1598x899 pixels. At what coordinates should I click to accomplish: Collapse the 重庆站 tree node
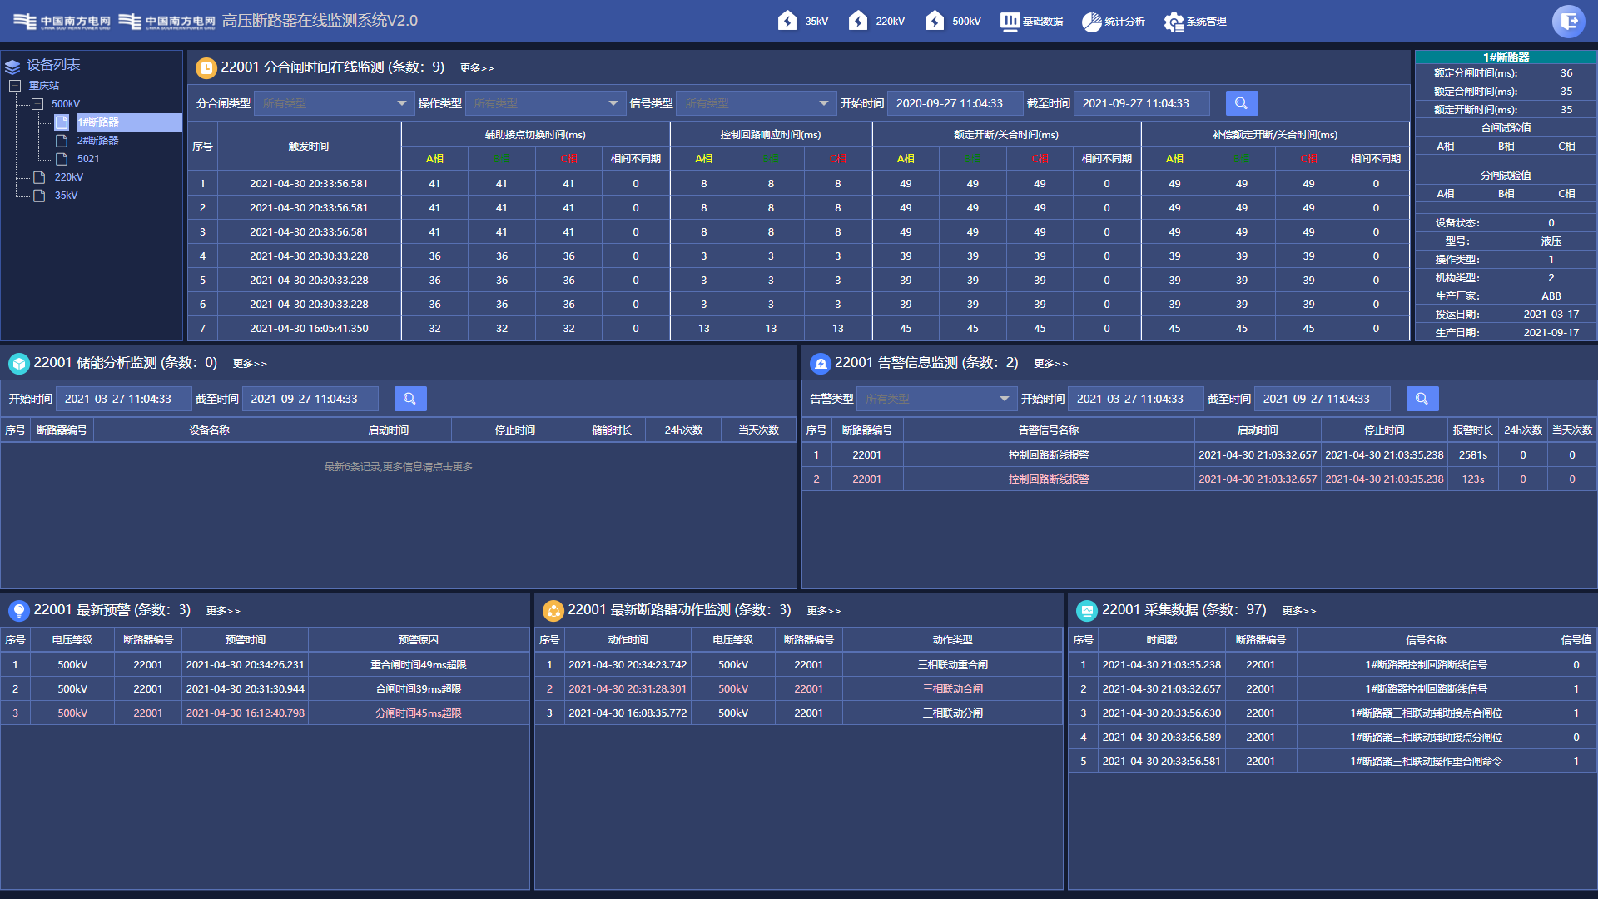click(x=15, y=86)
